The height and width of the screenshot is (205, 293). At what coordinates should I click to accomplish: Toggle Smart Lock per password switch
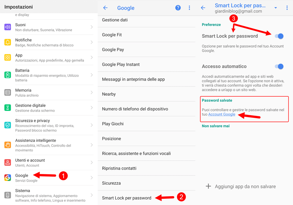pos(279,36)
